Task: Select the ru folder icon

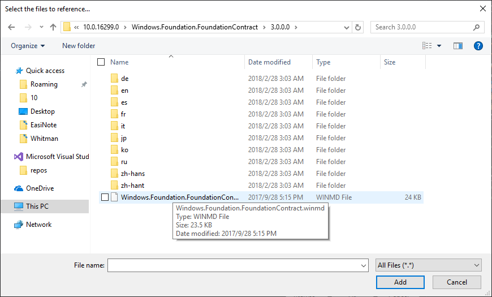Action: (114, 162)
